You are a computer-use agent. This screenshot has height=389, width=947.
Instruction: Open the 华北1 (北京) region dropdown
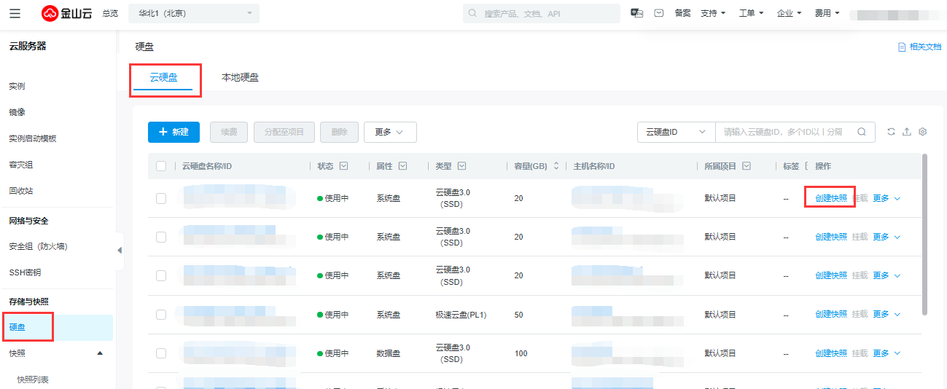point(193,13)
